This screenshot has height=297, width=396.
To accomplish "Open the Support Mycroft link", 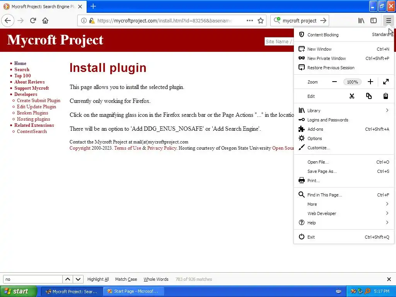I will (31, 88).
